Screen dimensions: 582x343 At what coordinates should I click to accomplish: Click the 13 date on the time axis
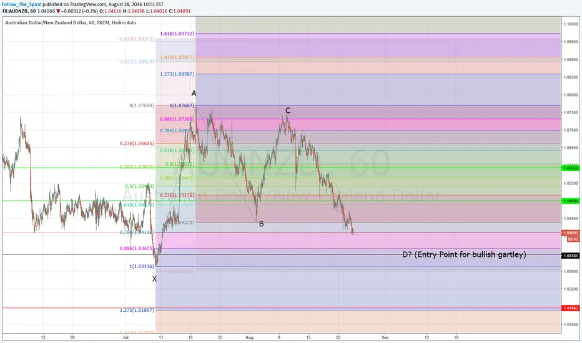tap(43, 337)
